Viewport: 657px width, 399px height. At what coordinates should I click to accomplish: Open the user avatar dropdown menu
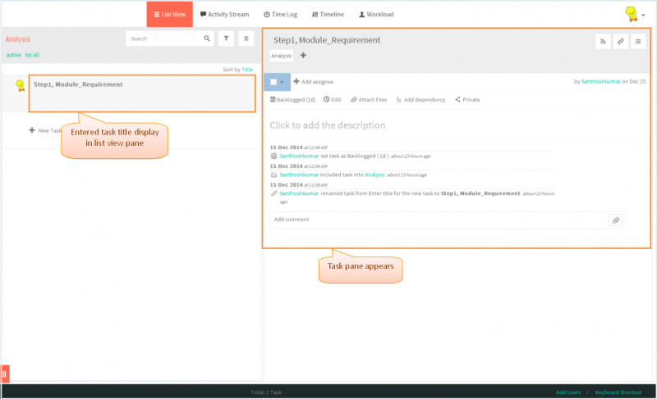click(x=634, y=14)
